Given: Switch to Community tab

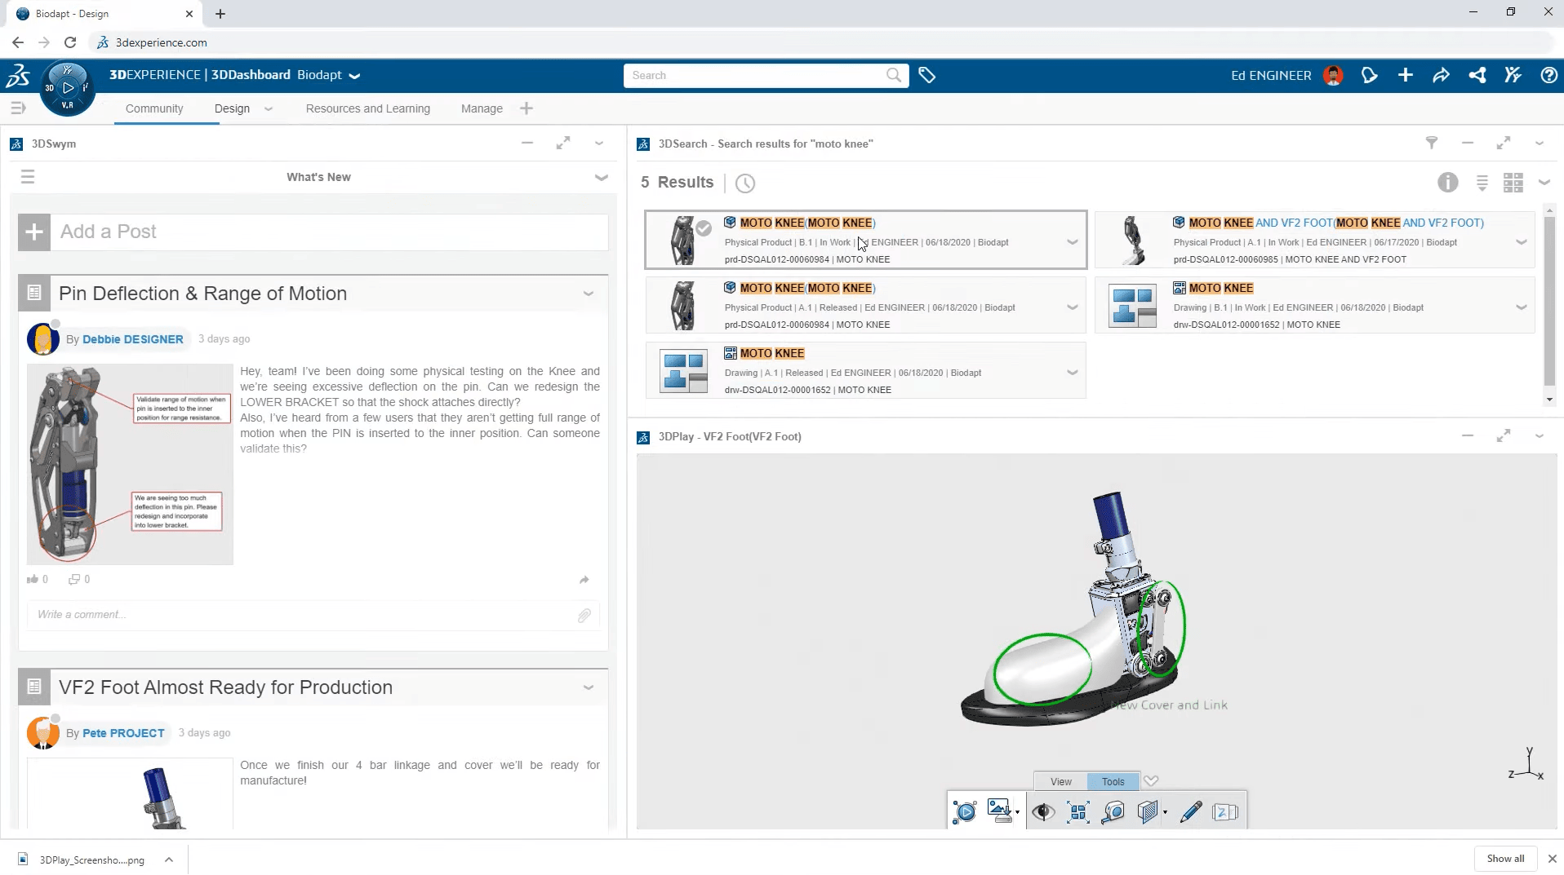Looking at the screenshot, I should [154, 108].
